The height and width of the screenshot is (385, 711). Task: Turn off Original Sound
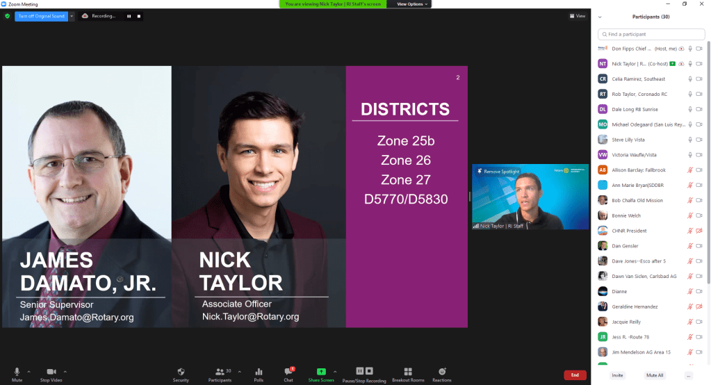click(x=41, y=16)
